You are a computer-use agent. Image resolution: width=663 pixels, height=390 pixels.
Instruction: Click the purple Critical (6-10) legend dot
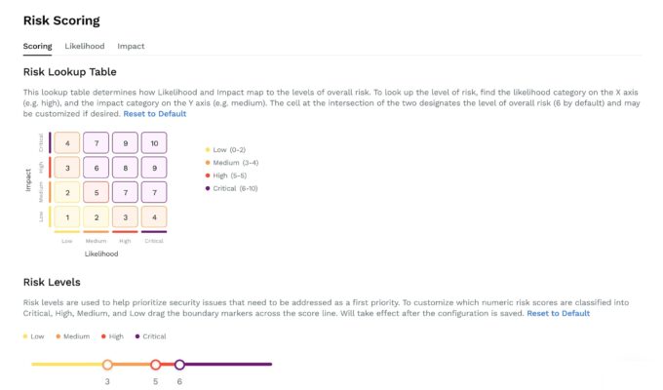pos(206,190)
